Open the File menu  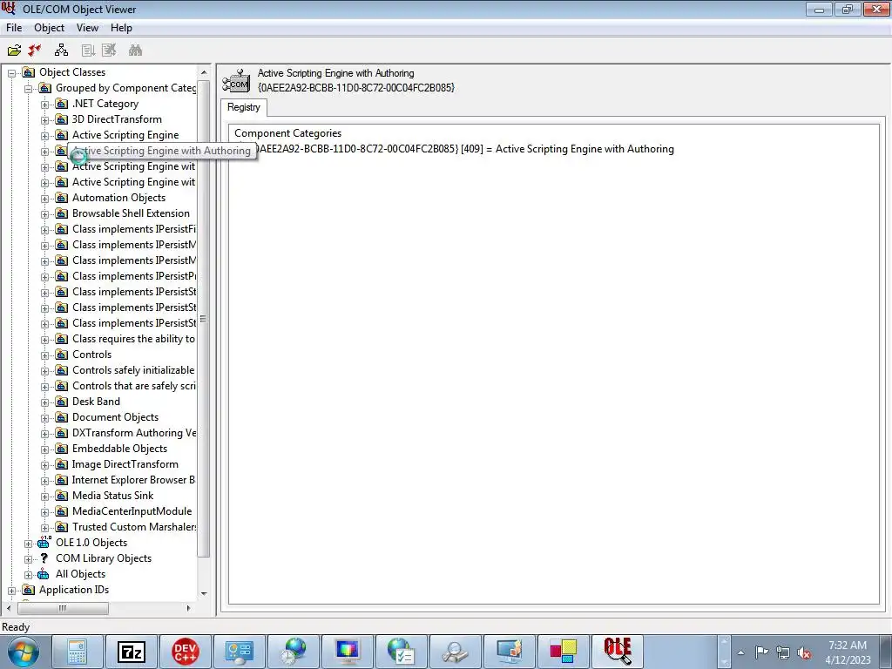coord(14,28)
